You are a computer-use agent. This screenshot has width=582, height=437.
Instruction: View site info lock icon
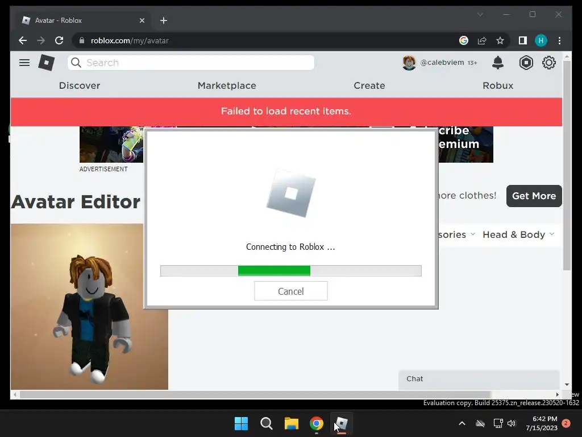tap(82, 40)
